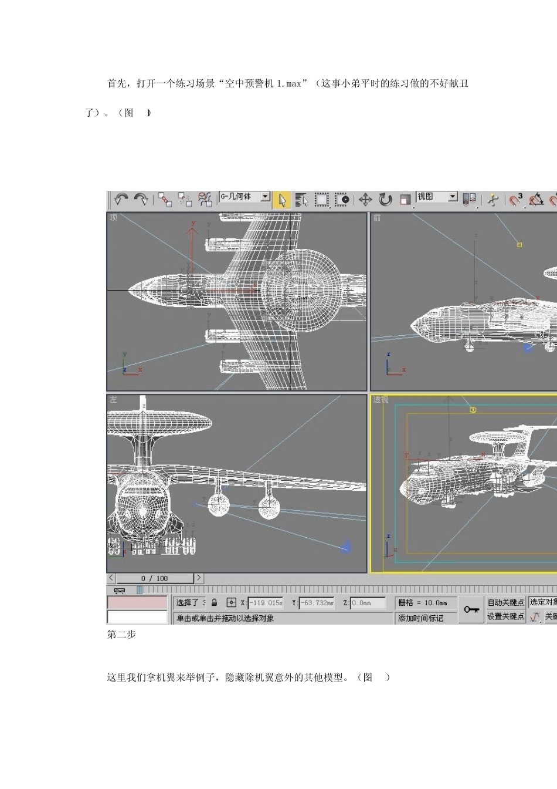Click the 左 left viewport label
The image size is (557, 789).
point(113,399)
